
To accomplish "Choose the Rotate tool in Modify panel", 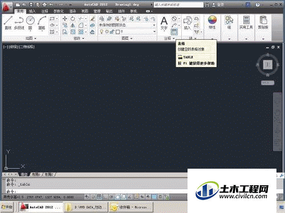I will tap(73, 19).
